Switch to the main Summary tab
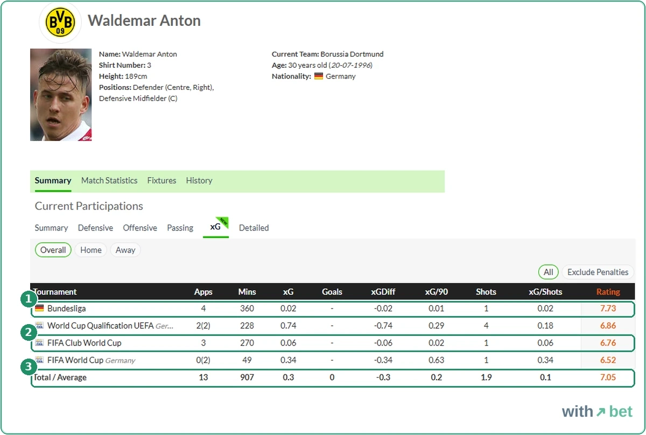Screen dimensions: 646x435 (53, 181)
